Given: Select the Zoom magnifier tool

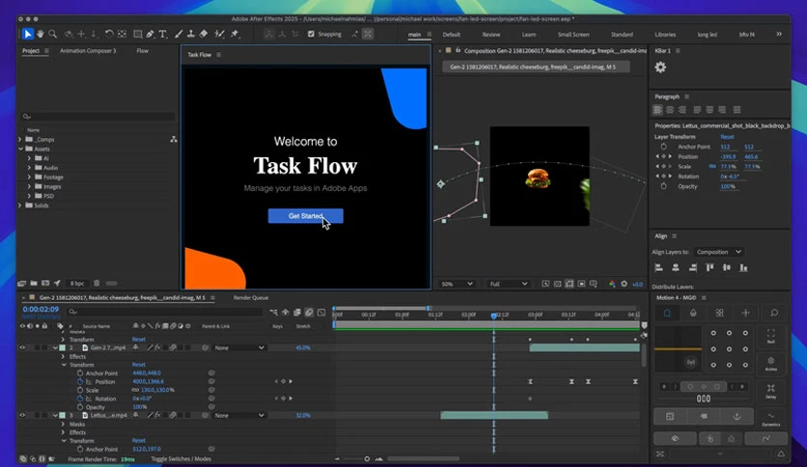Looking at the screenshot, I should tap(52, 34).
